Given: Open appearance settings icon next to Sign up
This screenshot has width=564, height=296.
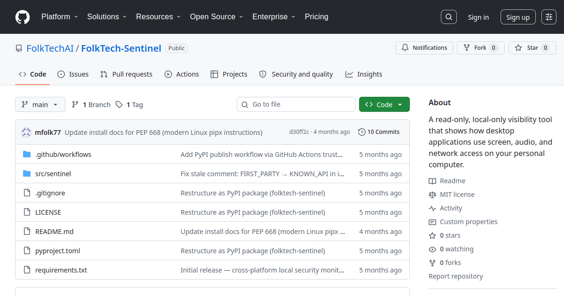Looking at the screenshot, I should (x=549, y=17).
